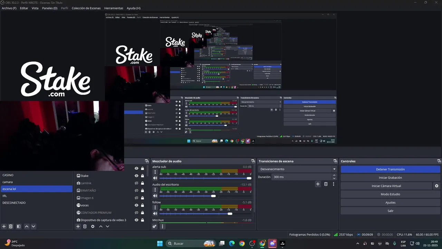Click Detener Transmisión button
Viewport: 442px width, 249px height.
click(x=390, y=169)
